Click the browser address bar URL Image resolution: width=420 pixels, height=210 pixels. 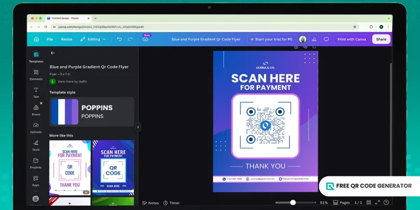pyautogui.click(x=101, y=27)
